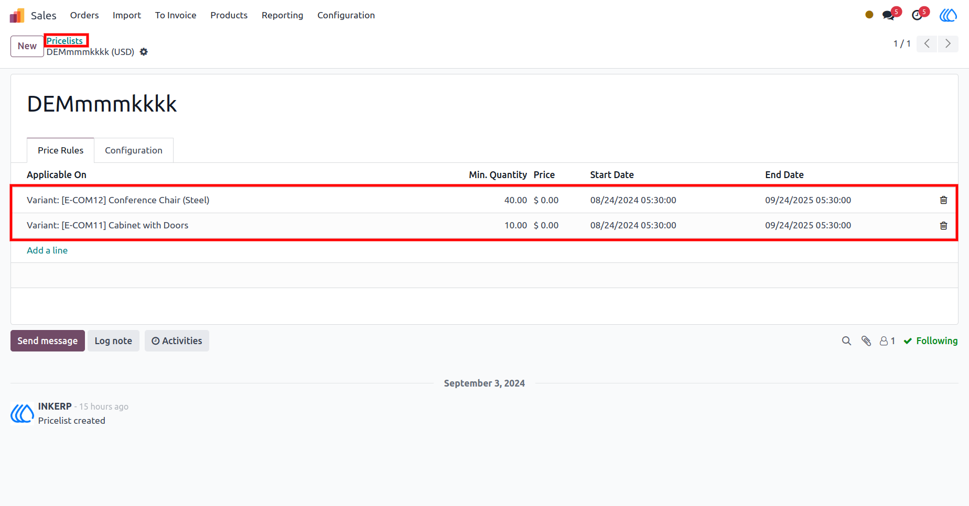Open the Activities button
Image resolution: width=969 pixels, height=506 pixels.
pos(177,341)
